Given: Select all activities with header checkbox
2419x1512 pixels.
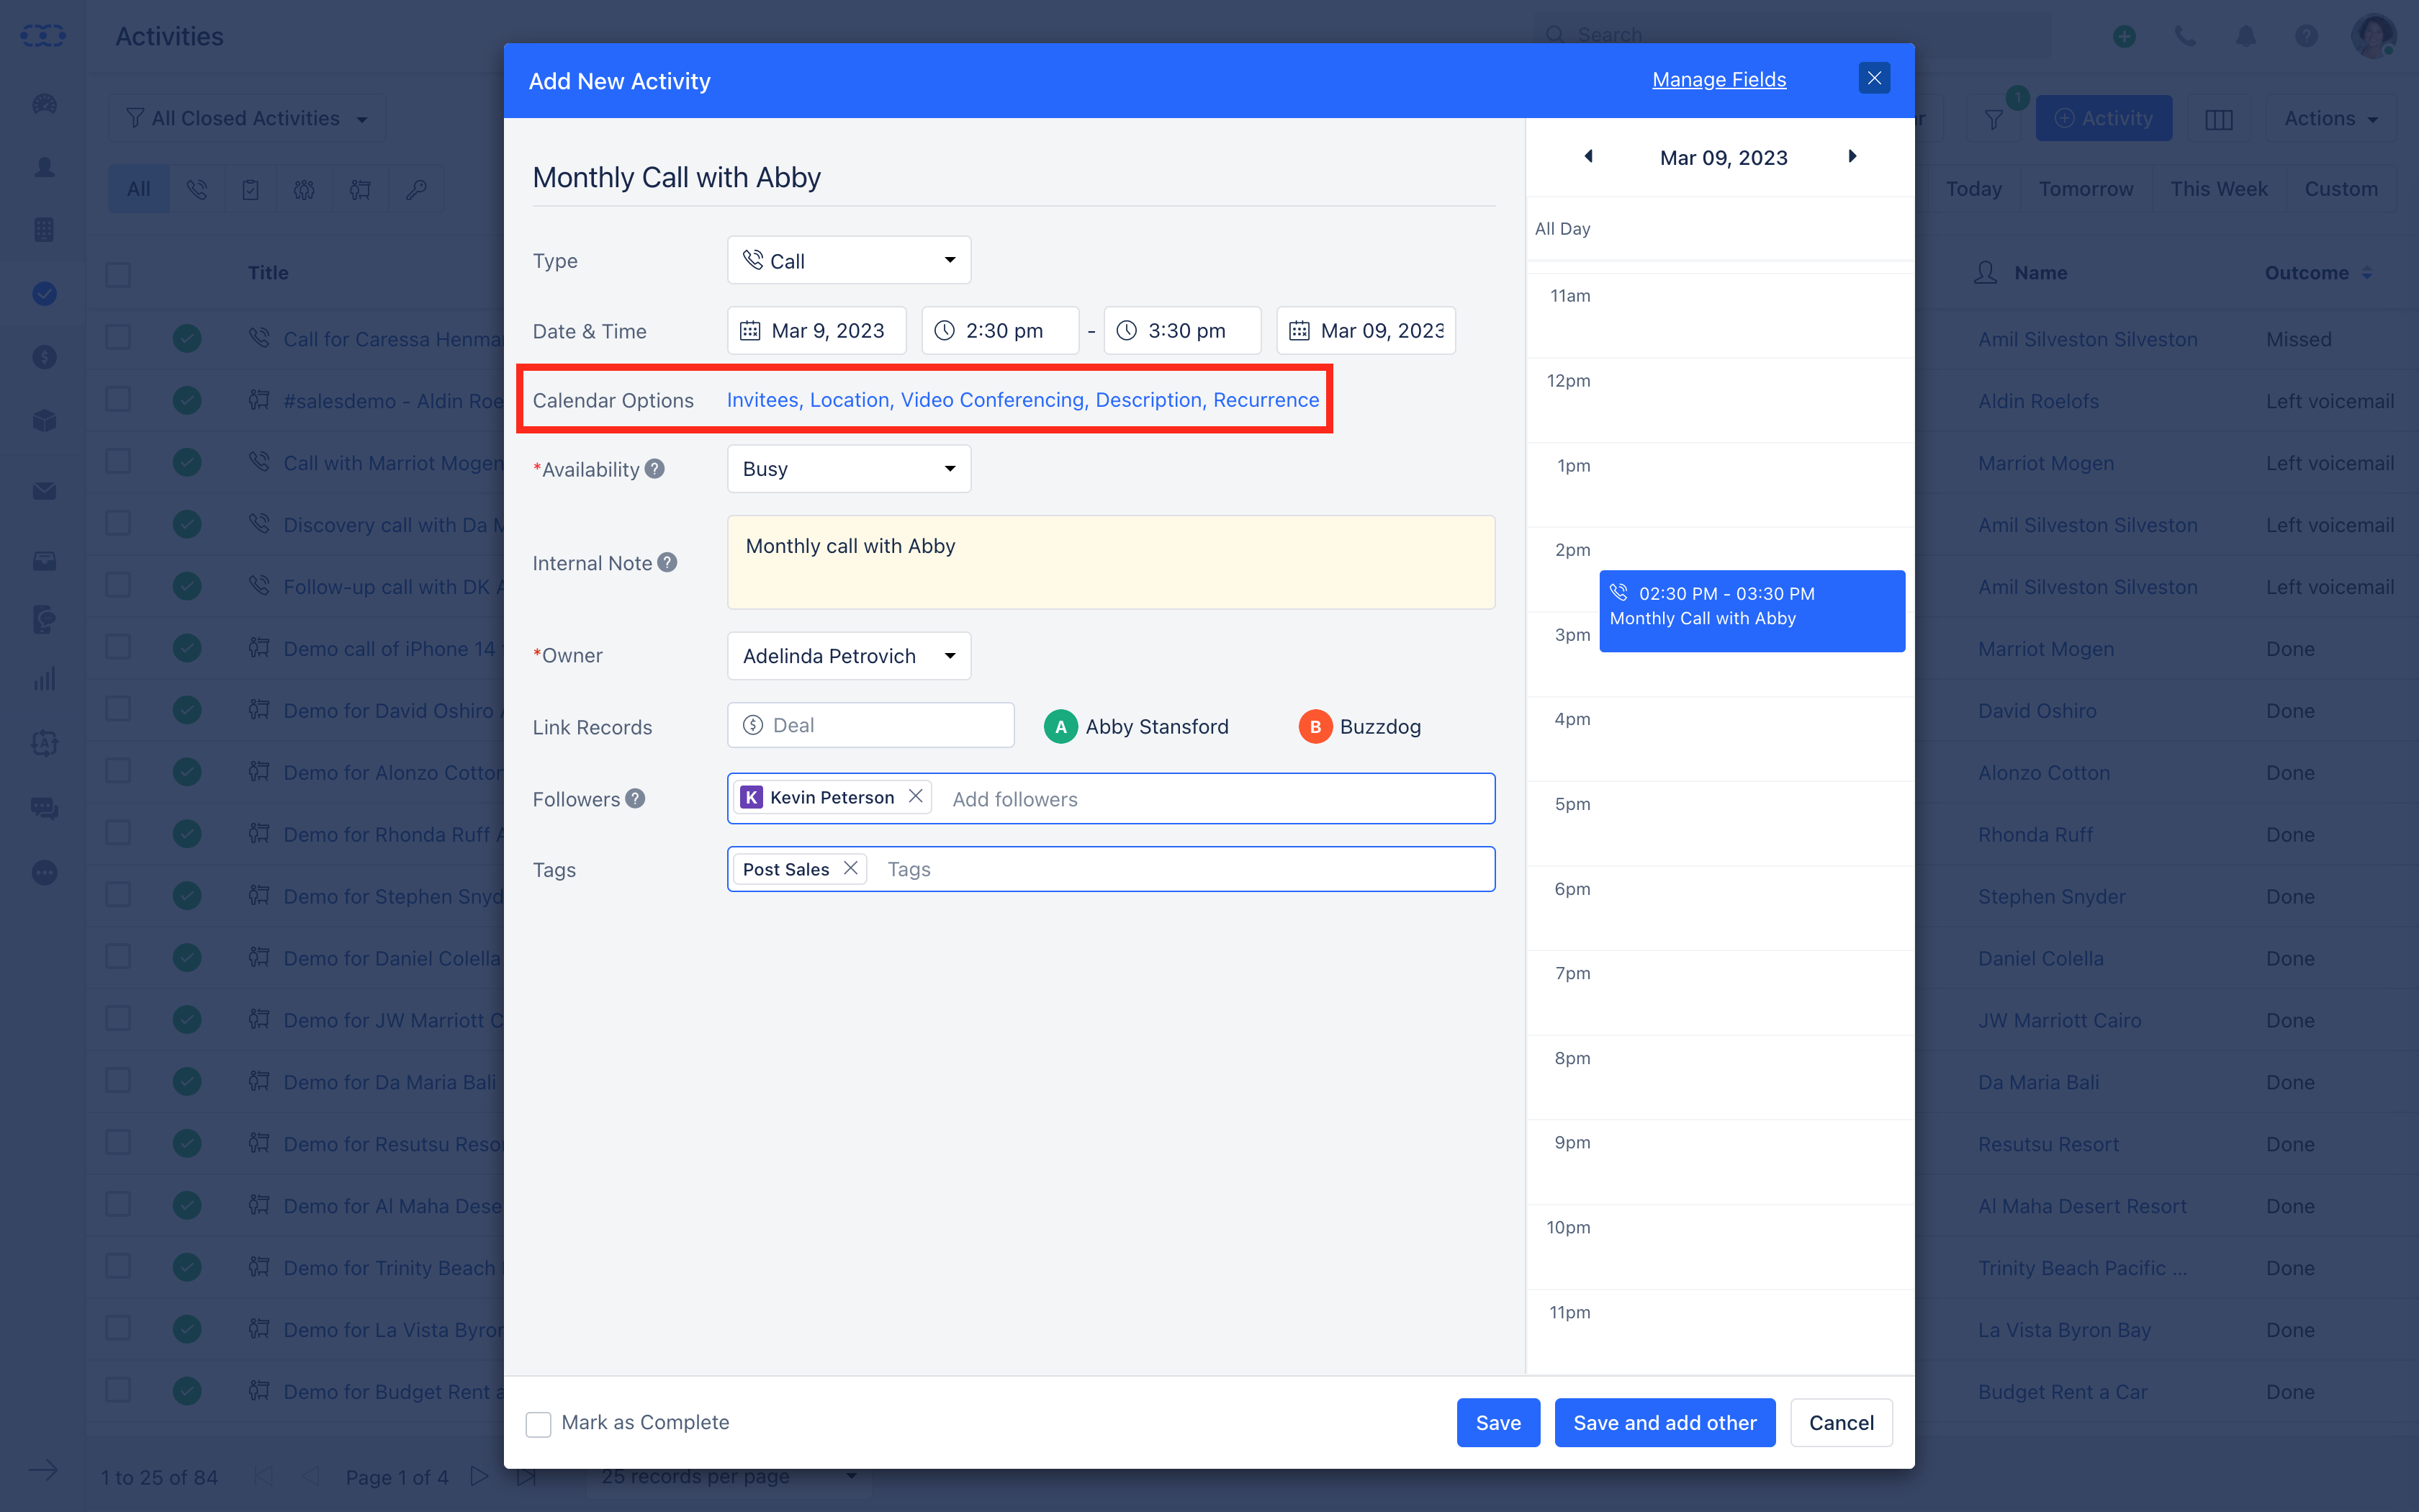Looking at the screenshot, I should tap(118, 274).
